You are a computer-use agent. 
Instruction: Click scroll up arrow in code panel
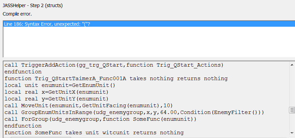click(x=291, y=64)
